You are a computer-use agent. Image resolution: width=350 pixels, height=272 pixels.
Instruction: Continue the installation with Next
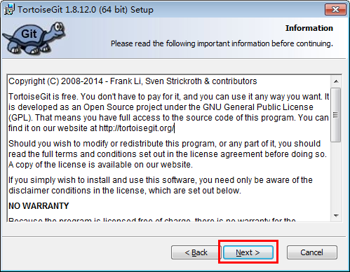(x=248, y=252)
